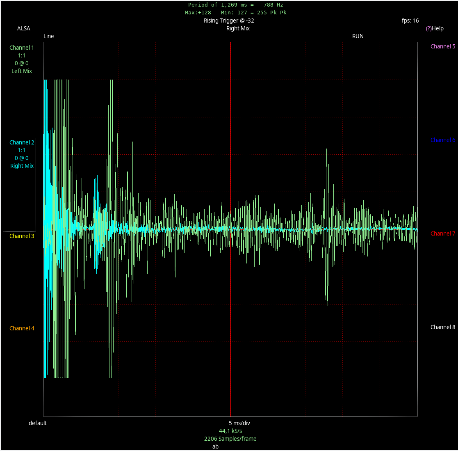Click Right Mix trigger channel label
Image resolution: width=458 pixels, height=451 pixels.
(238, 28)
